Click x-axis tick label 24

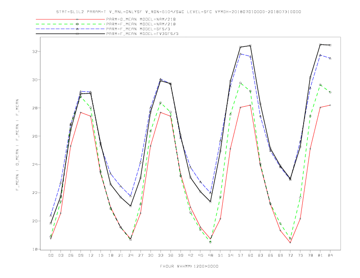pyautogui.click(x=130, y=255)
